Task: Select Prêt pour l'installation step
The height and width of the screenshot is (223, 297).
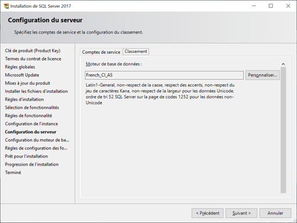Action: click(26, 157)
